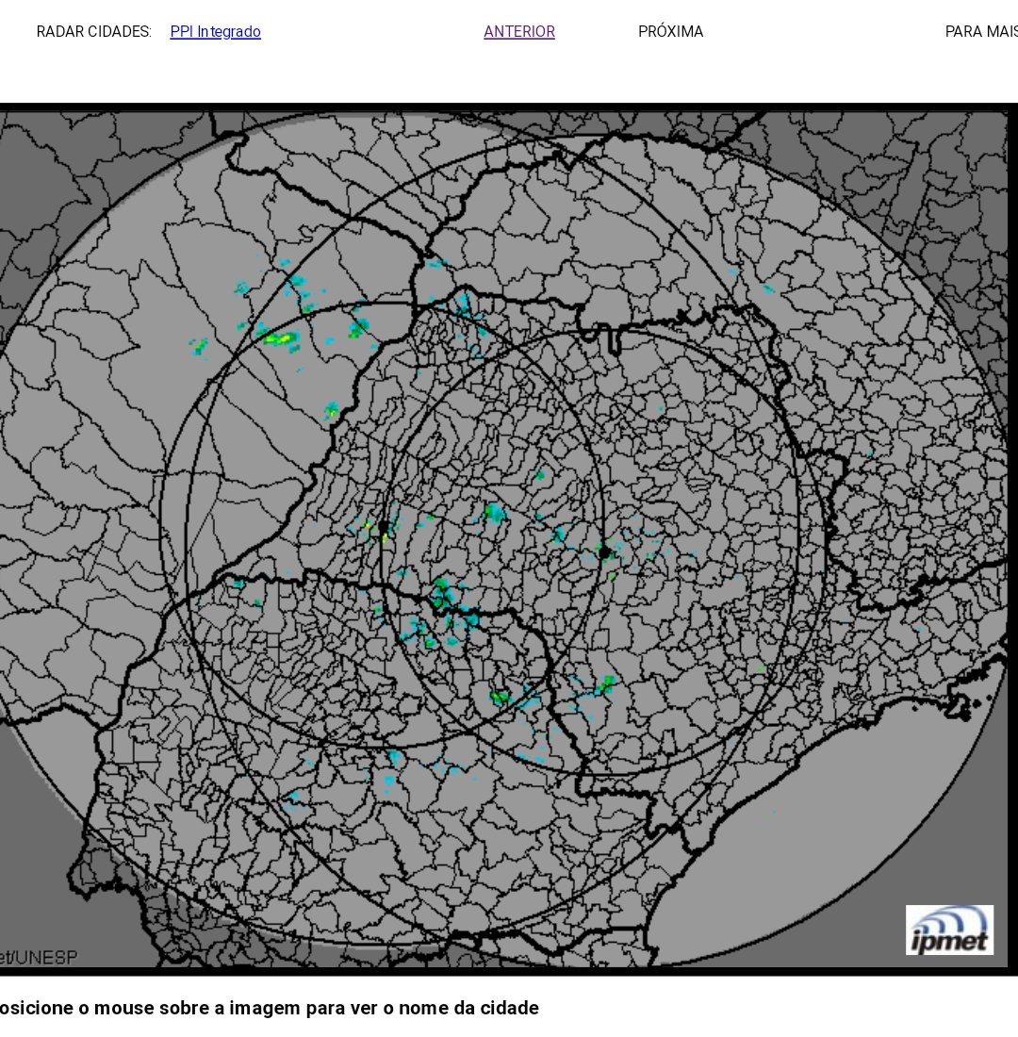The width and height of the screenshot is (1018, 1037).
Task: Click the cyan echo at bottom of western ring
Action: pos(395,757)
